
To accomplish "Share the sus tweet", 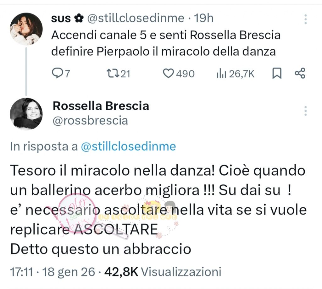I will click(x=300, y=74).
